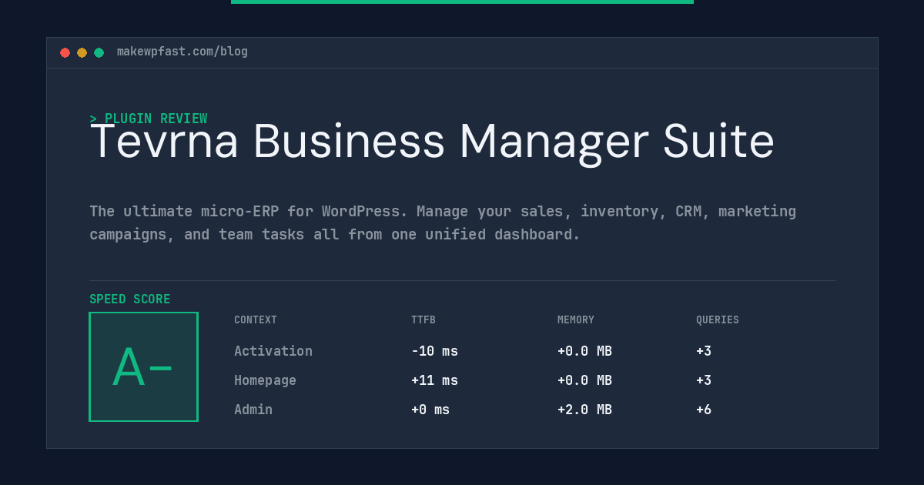This screenshot has width=924, height=485.
Task: Click the red window dot
Action: 65,52
